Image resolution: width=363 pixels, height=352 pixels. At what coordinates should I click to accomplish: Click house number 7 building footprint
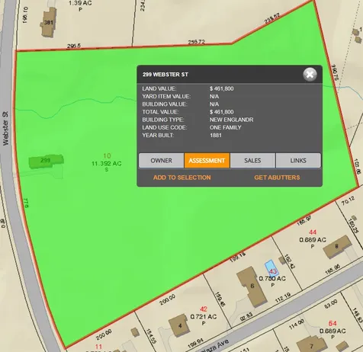point(312,344)
